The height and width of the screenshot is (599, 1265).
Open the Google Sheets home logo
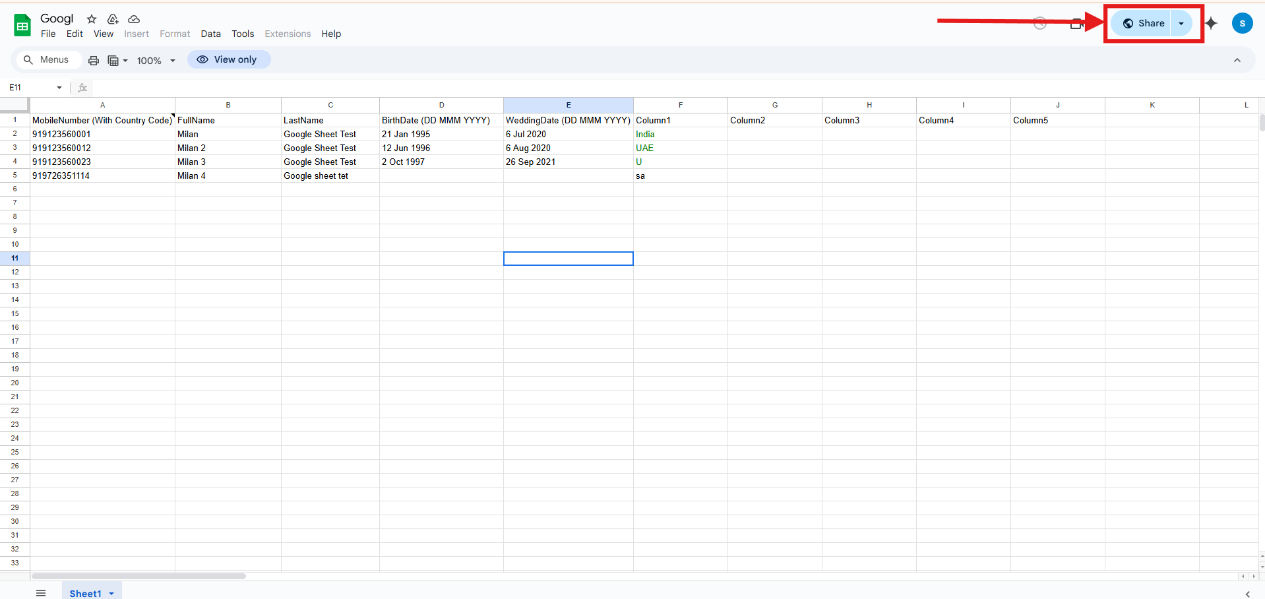22,26
